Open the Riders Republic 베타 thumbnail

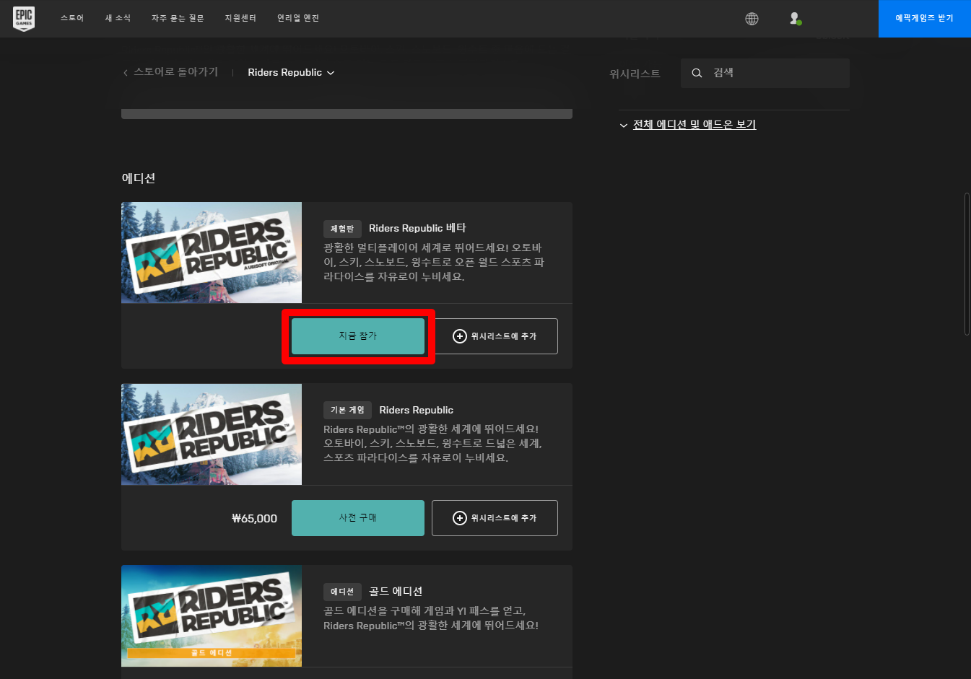tap(212, 253)
